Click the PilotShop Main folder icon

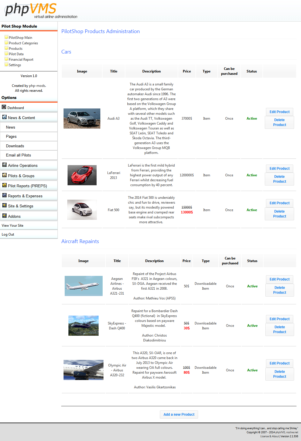pos(6,37)
